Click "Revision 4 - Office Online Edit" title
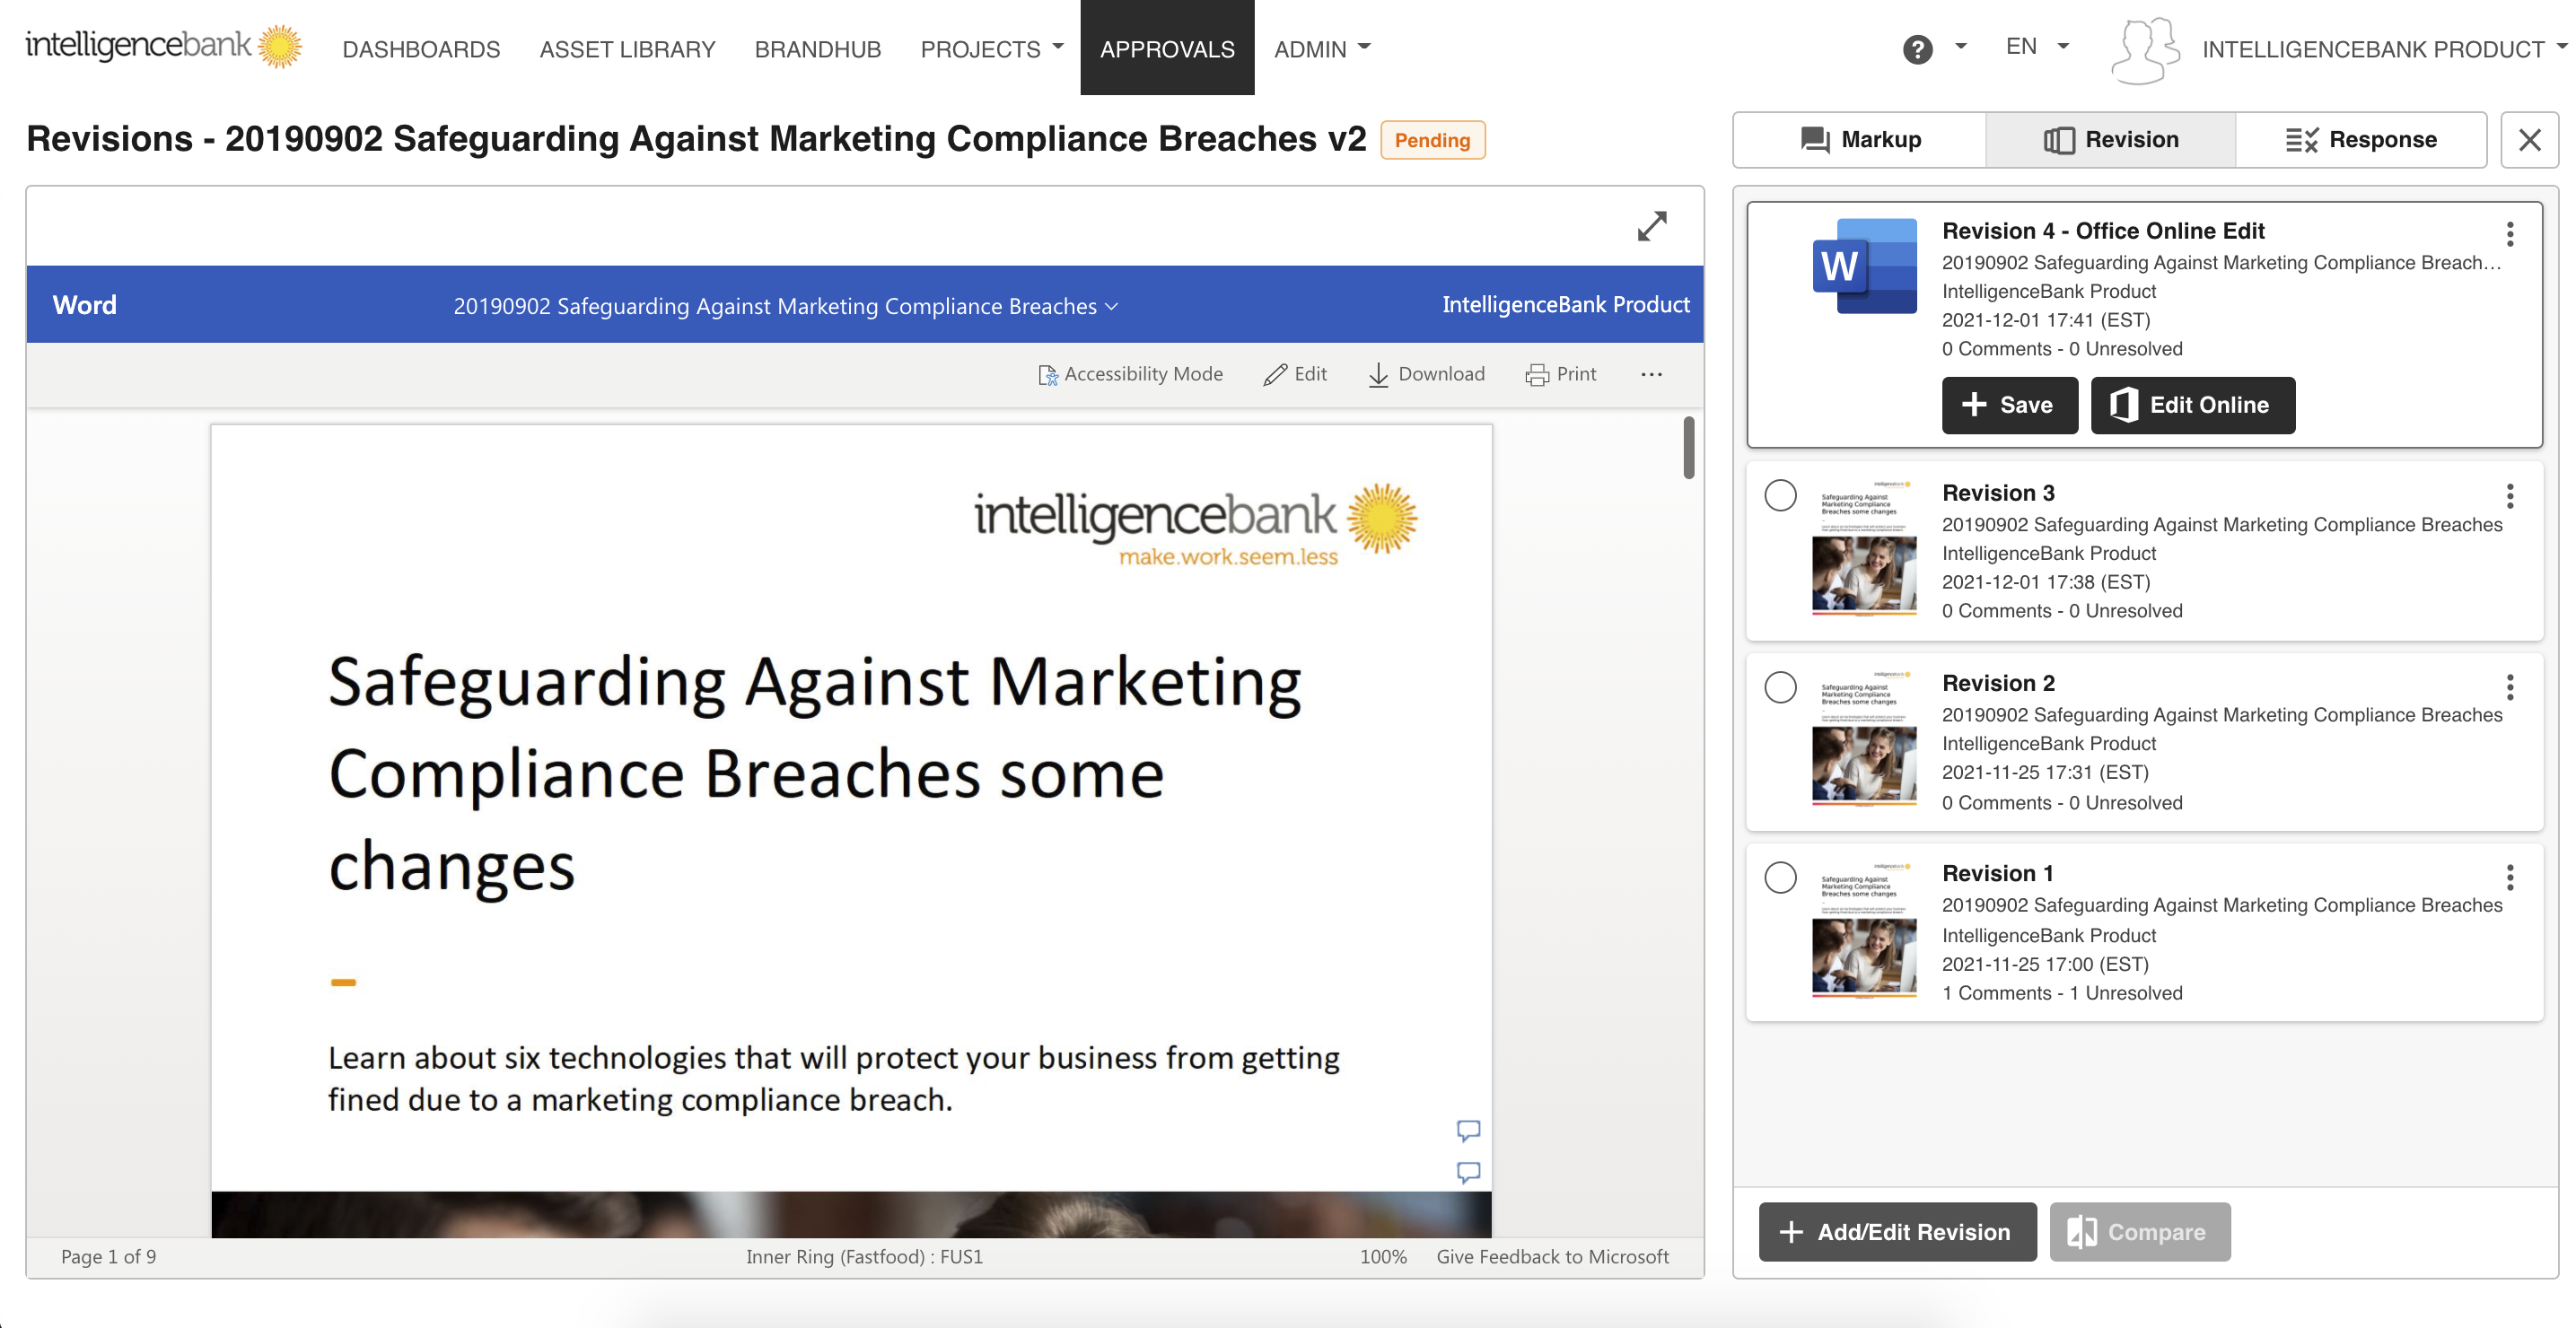2576x1328 pixels. click(x=2102, y=231)
